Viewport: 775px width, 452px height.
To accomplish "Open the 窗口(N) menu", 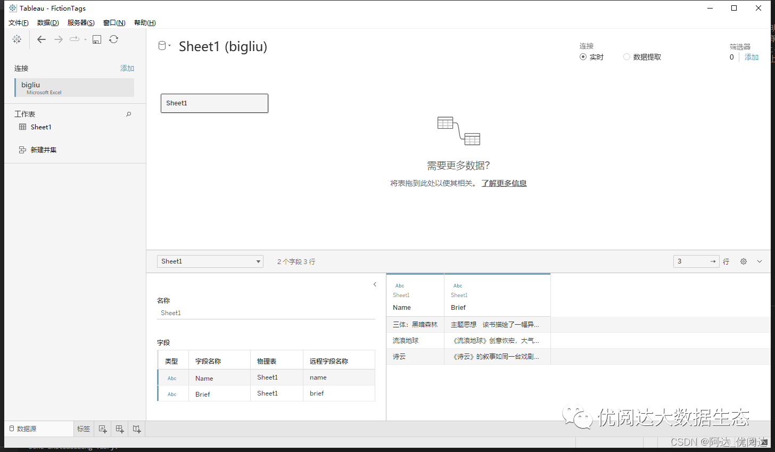I will [114, 22].
